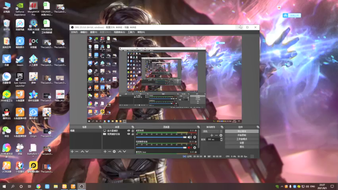The height and width of the screenshot is (190, 338).
Task: Open the 淡出 transition type dropdown
Action: point(212,131)
